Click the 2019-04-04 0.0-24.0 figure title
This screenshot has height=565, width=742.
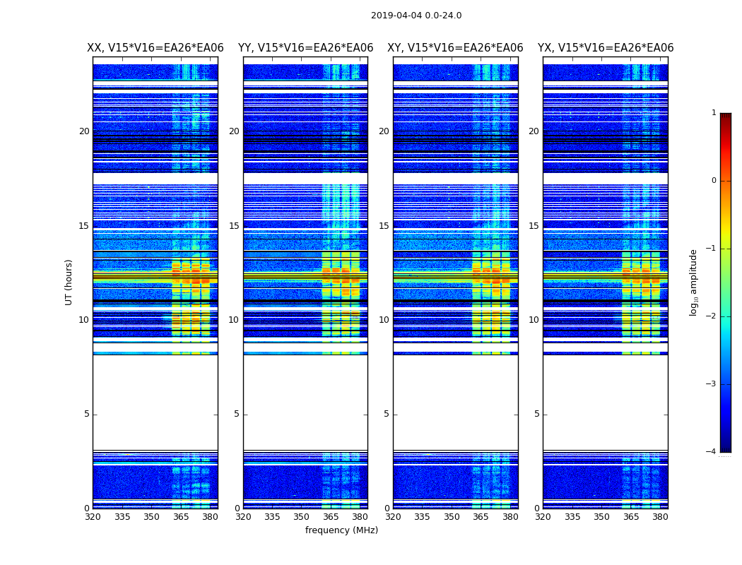(x=416, y=16)
